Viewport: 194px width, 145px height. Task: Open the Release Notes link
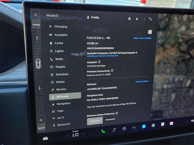pyautogui.click(x=142, y=82)
